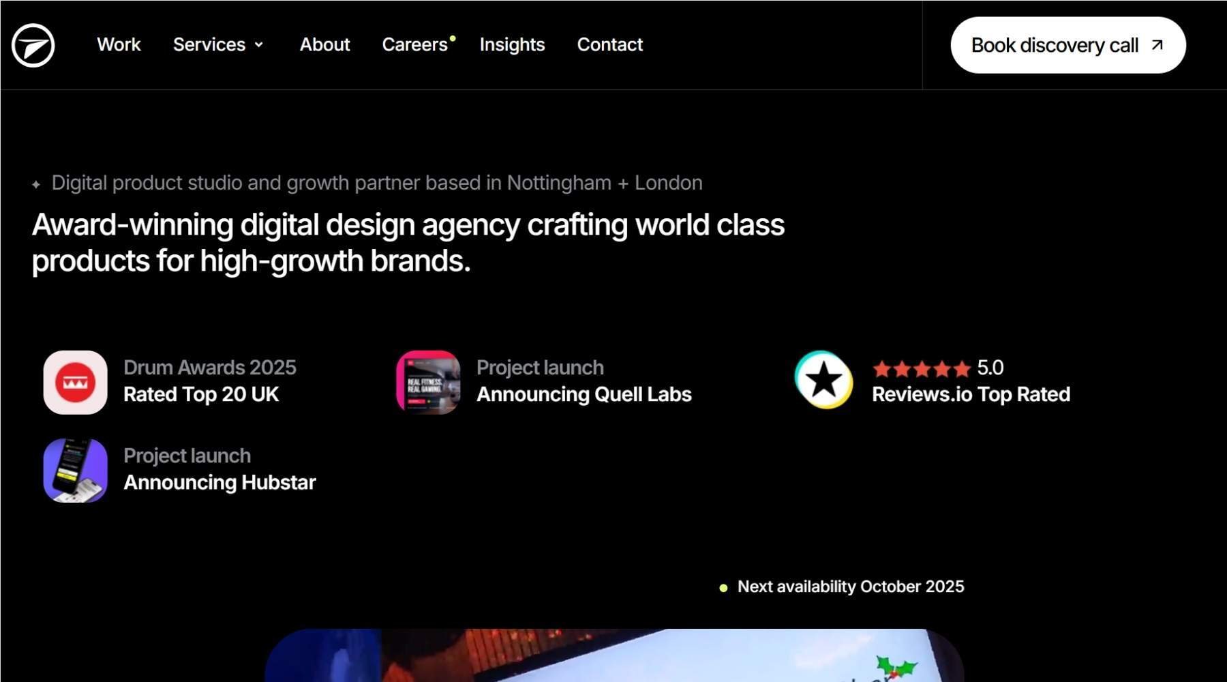
Task: Click the About navigation link
Action: (324, 45)
